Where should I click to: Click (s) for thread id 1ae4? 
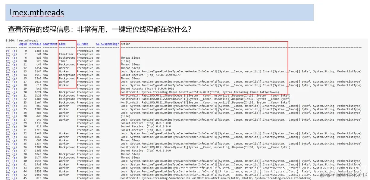14,102
